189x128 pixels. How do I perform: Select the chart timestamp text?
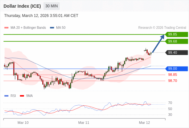(x=41, y=16)
